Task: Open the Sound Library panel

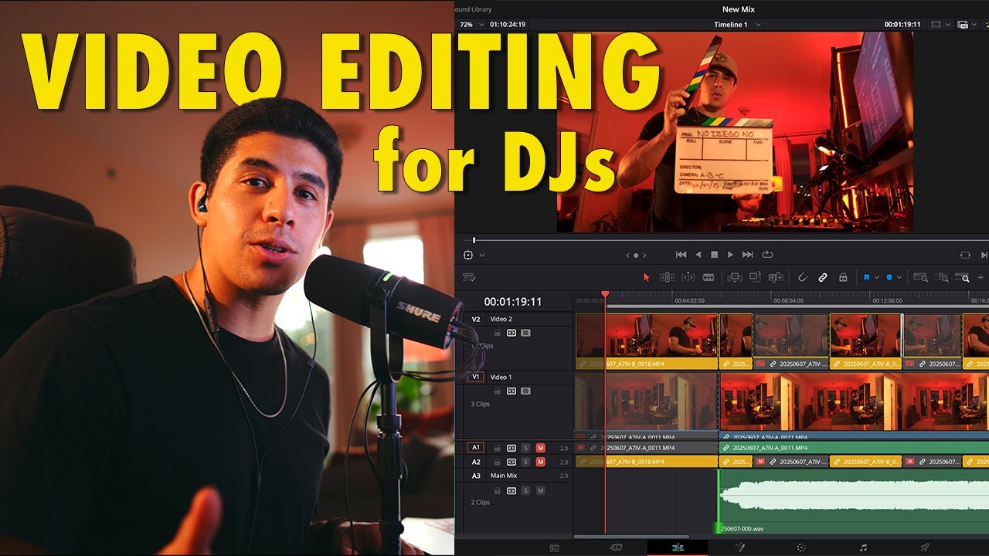Action: click(474, 9)
